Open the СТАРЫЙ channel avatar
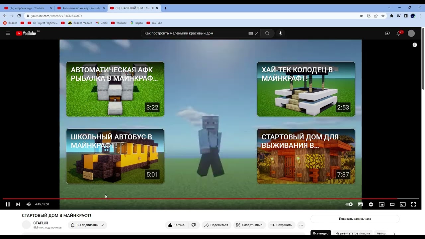The height and width of the screenshot is (239, 425). click(26, 225)
